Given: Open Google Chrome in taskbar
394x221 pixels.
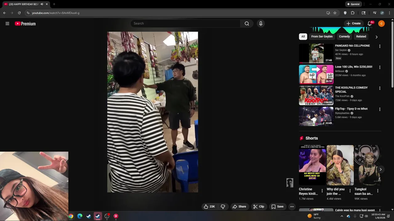Looking at the screenshot, I should 71,216.
